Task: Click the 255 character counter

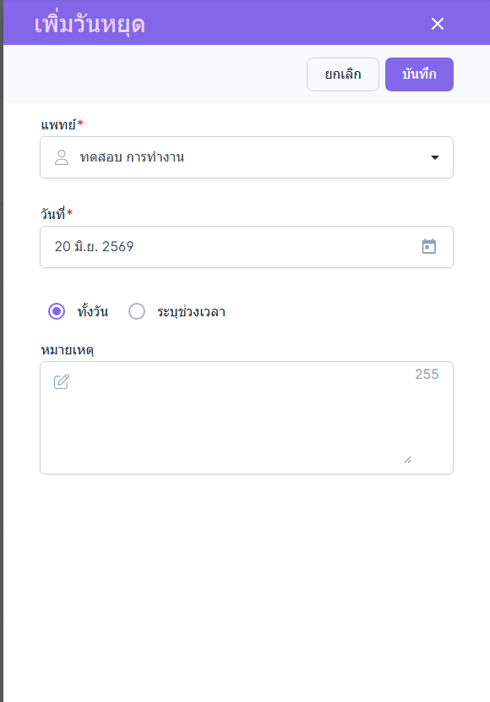Action: [x=427, y=375]
